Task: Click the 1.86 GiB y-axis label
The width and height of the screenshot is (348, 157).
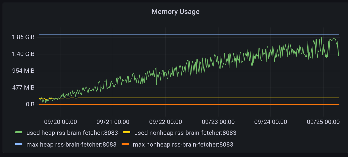Action: pyautogui.click(x=23, y=37)
